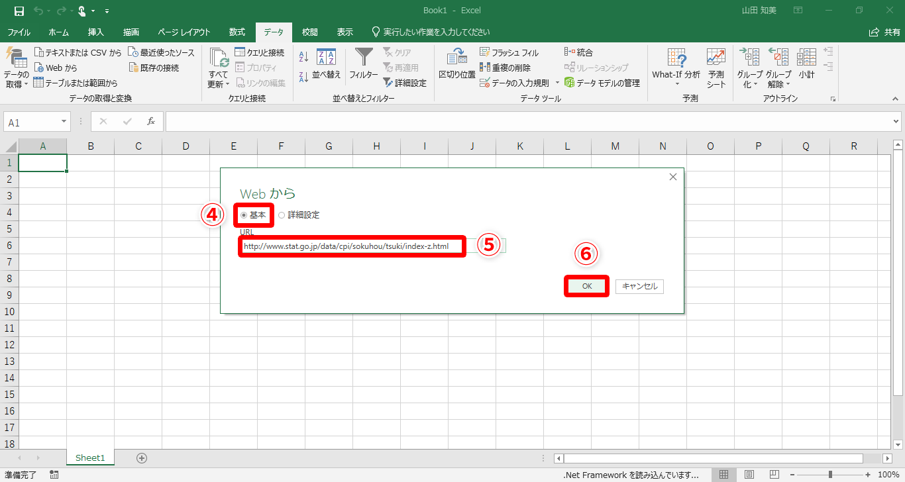Open 既存の接続 existing connections
Image resolution: width=905 pixels, height=482 pixels.
pos(154,68)
